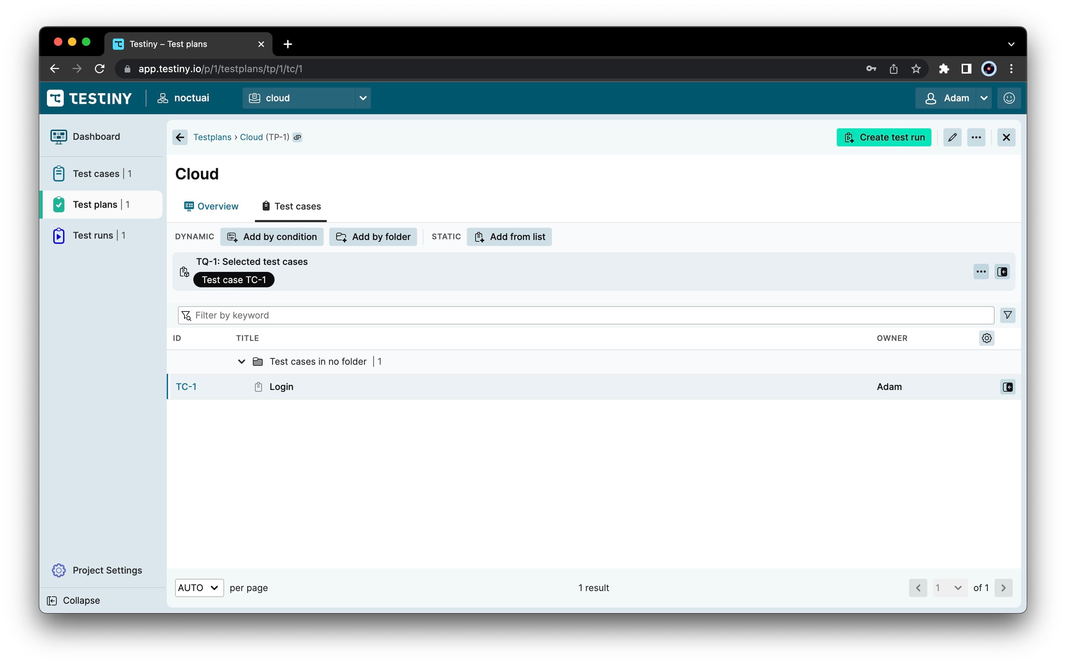1066x665 pixels.
Task: Open the advanced filter funnel icon
Action: pos(1007,315)
